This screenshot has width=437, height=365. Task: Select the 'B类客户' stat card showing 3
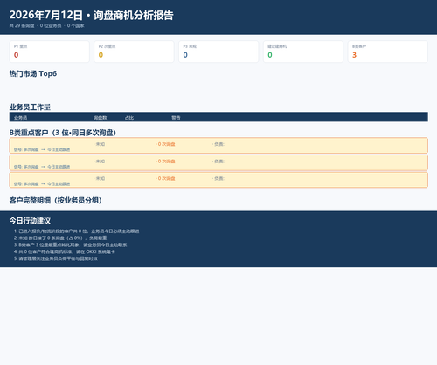tap(388, 52)
